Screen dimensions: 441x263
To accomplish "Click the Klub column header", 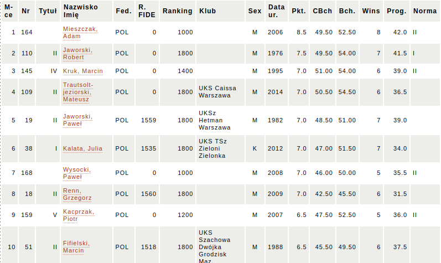I will click(x=207, y=11).
